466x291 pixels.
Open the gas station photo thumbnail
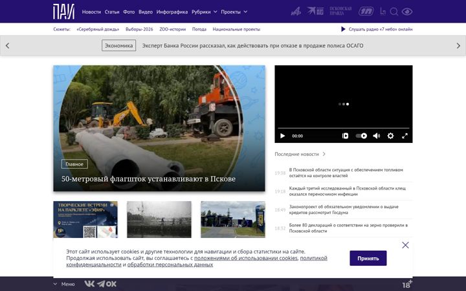pos(233,219)
